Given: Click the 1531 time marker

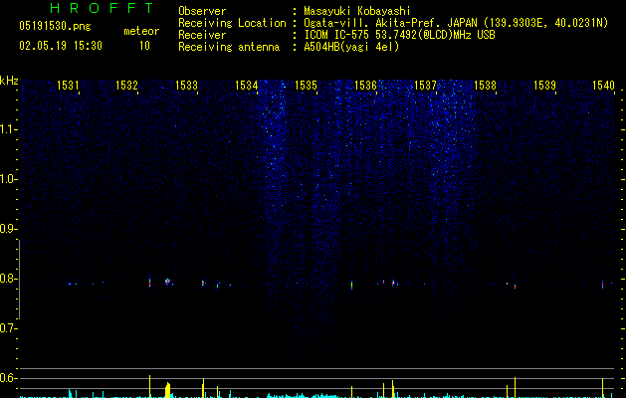Looking at the screenshot, I should (68, 85).
